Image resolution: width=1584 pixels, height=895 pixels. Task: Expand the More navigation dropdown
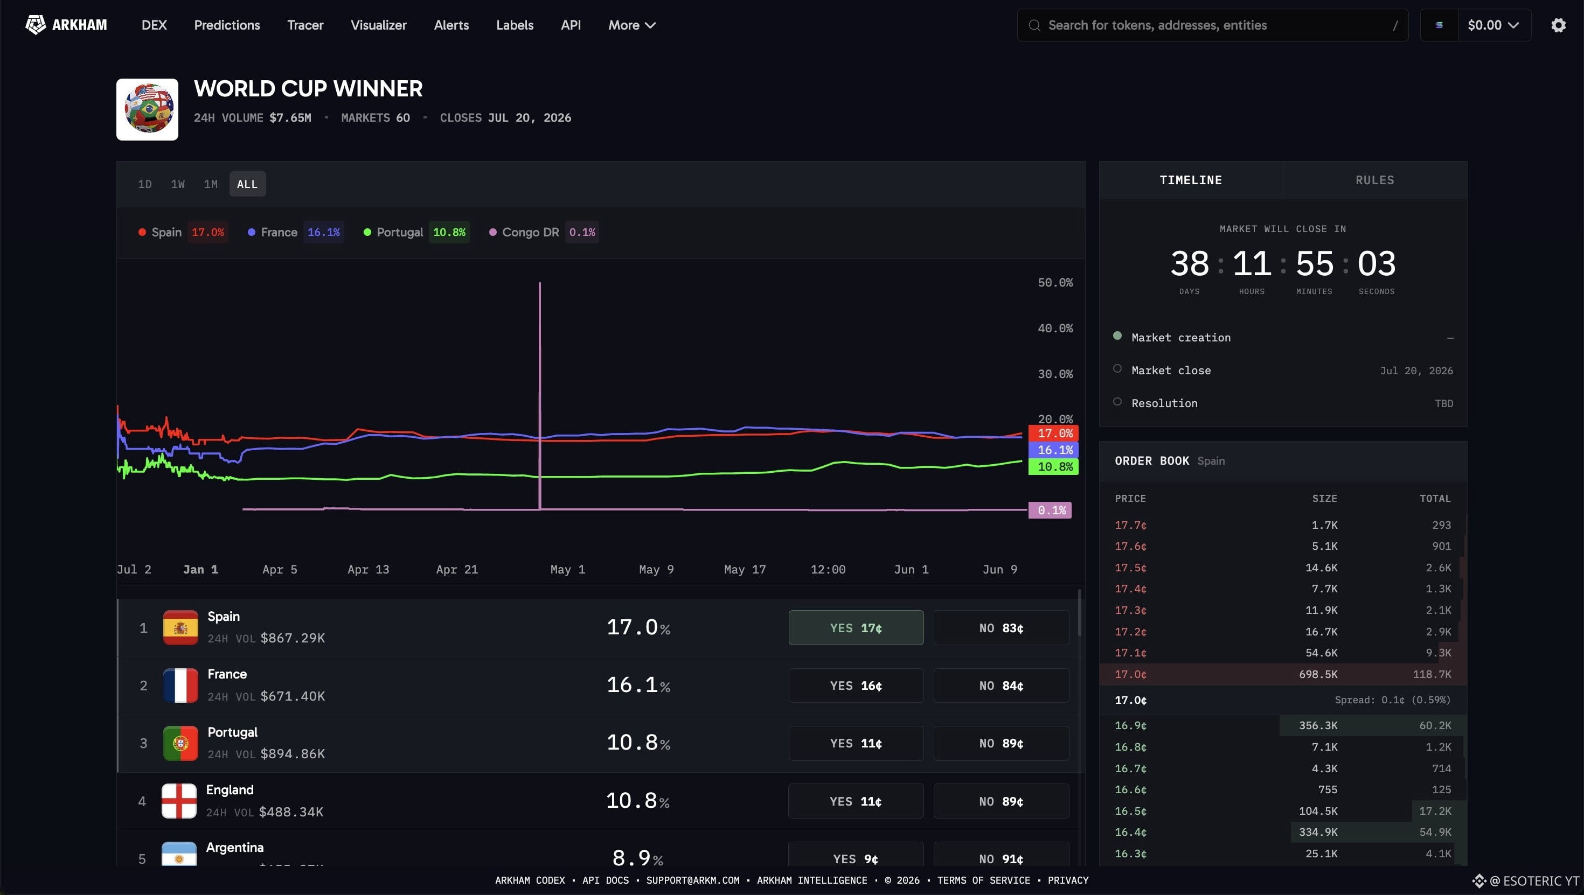coord(632,25)
